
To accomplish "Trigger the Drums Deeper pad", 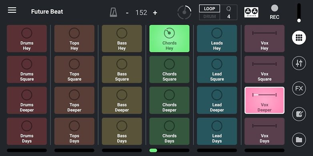I will pos(27,100).
